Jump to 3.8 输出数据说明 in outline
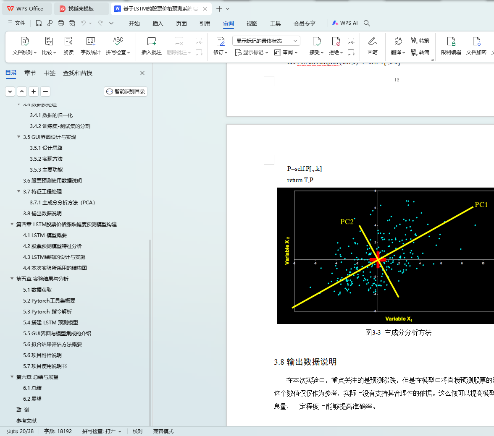Screen dimensions: 494x436 42,213
